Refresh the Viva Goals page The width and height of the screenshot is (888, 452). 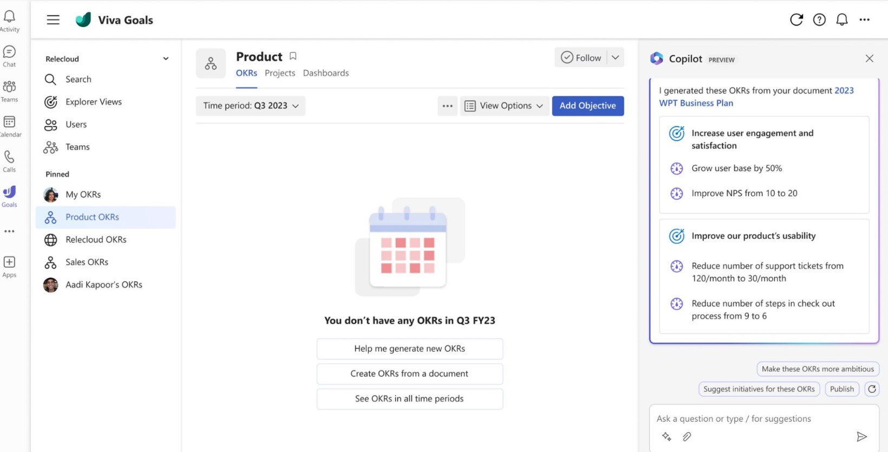pyautogui.click(x=796, y=20)
